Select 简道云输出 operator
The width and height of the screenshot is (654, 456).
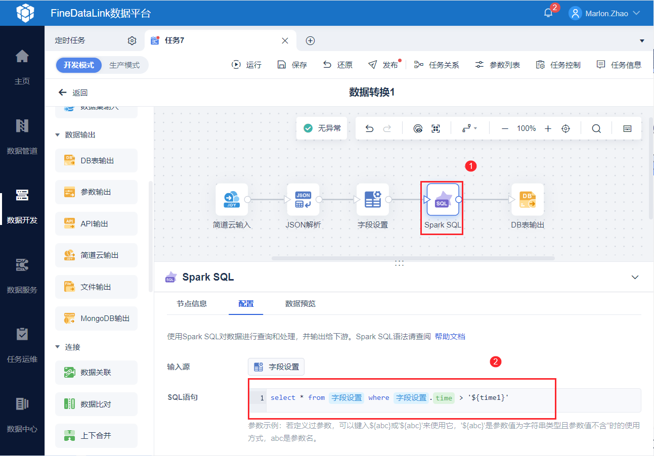[x=96, y=255]
